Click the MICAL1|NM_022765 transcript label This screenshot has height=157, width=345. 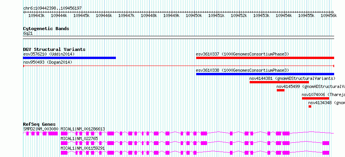tap(79, 139)
